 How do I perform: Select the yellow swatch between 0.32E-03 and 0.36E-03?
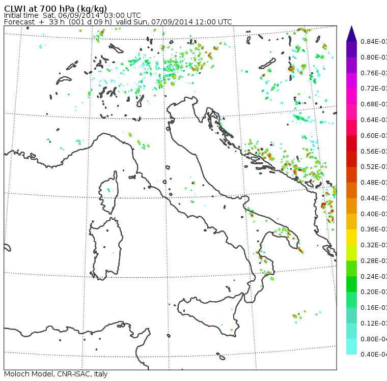(x=351, y=237)
